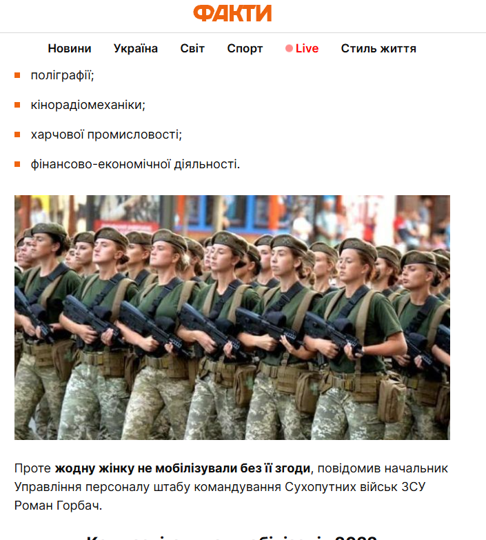
Task: Go to the Україна section
Action: tap(136, 48)
